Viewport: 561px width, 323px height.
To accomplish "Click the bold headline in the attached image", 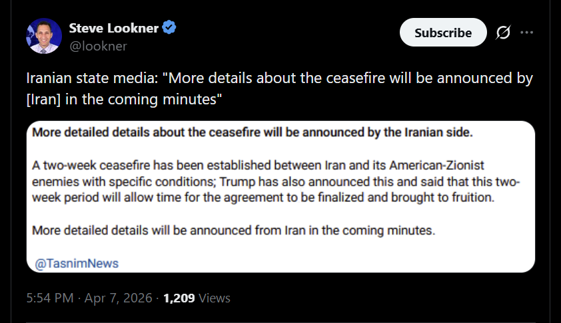I will coord(253,132).
